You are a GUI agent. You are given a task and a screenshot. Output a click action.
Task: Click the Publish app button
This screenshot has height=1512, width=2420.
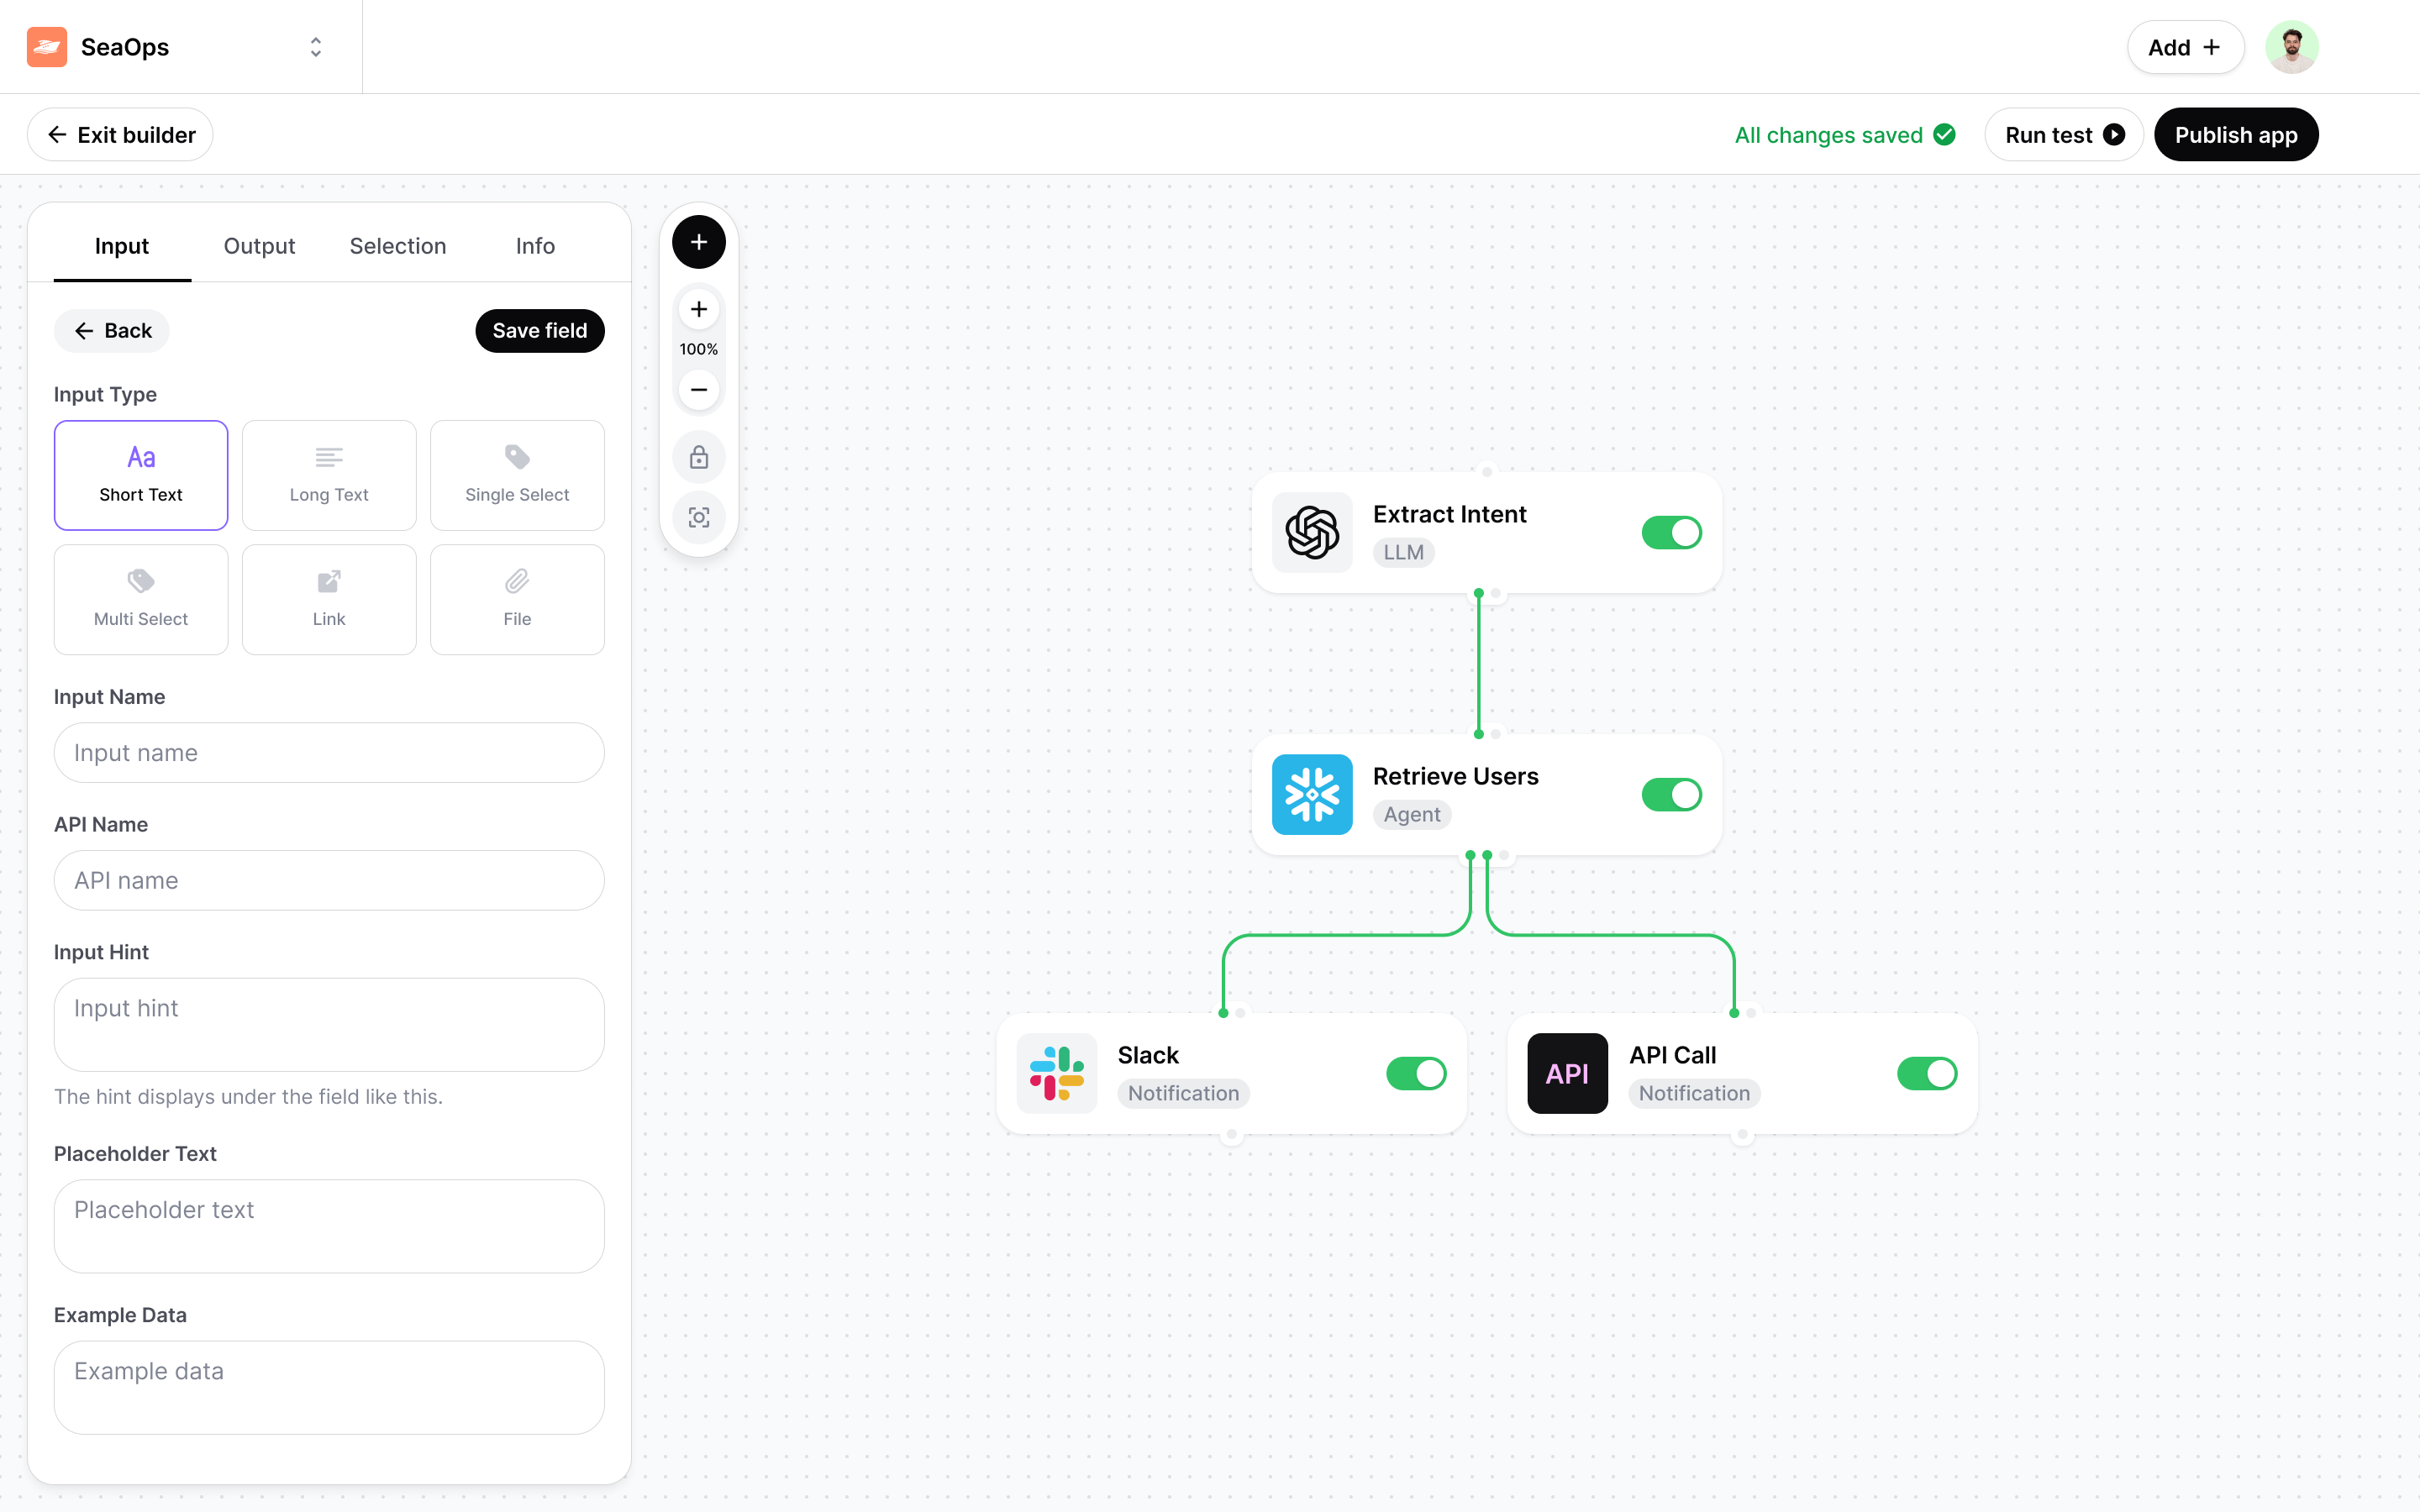(x=2235, y=135)
